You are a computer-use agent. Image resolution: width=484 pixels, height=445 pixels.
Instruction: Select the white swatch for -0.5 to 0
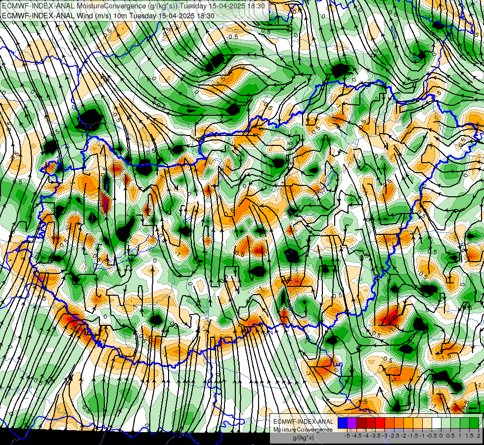coord(437,423)
